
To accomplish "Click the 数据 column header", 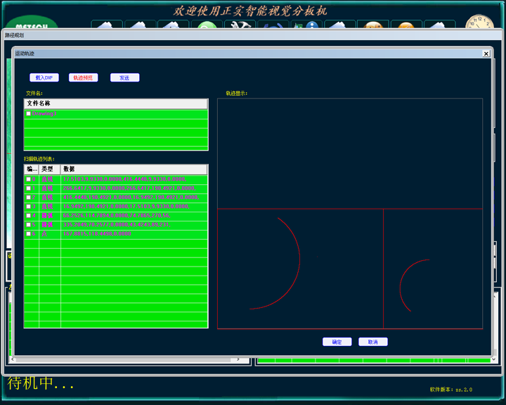I will [134, 169].
